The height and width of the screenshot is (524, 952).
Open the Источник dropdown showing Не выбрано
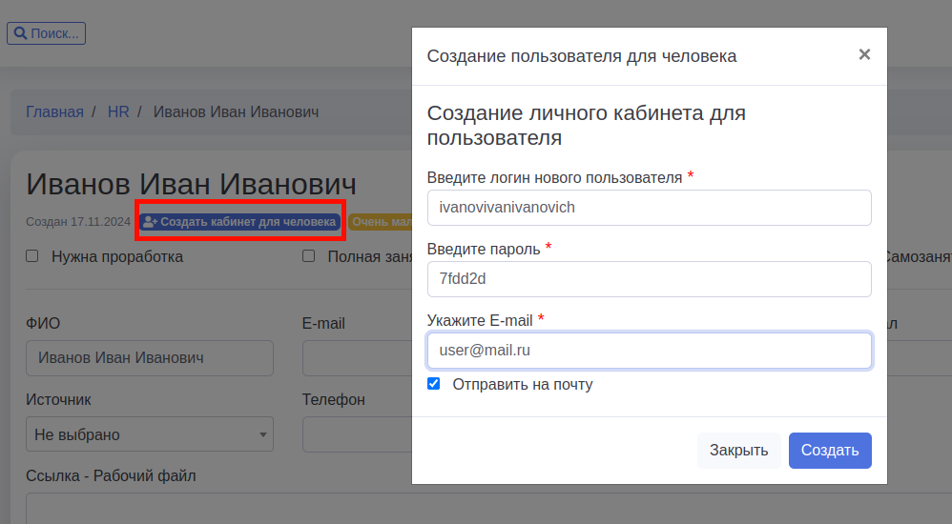tap(150, 434)
